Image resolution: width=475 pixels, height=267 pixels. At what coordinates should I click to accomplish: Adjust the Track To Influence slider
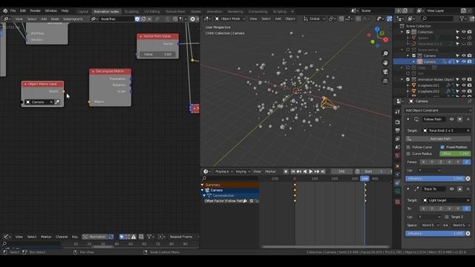click(435, 234)
